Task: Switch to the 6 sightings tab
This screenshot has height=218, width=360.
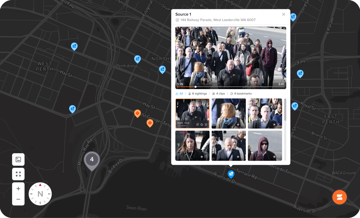Action: click(x=198, y=94)
